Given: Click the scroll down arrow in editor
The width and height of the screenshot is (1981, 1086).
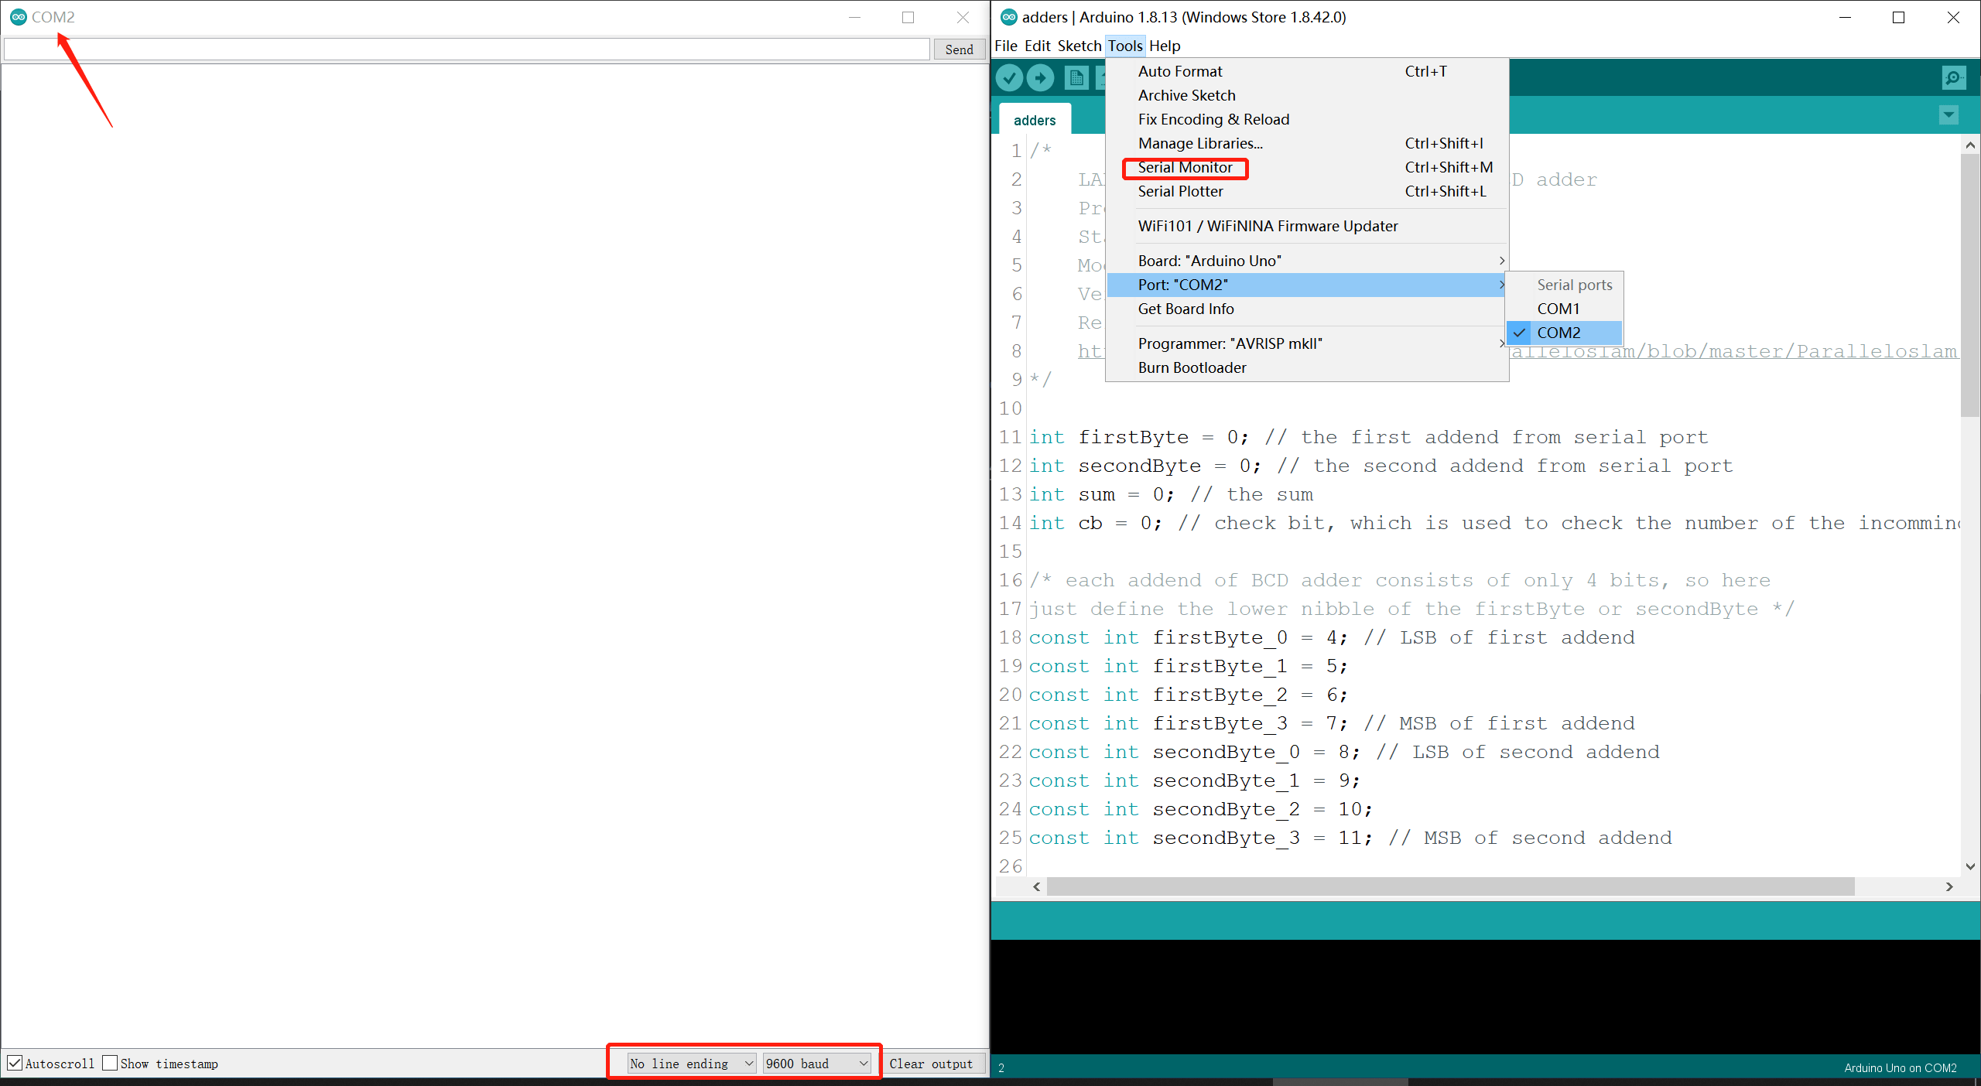Looking at the screenshot, I should (1970, 866).
